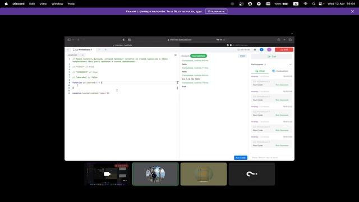359x202 pixels.
Task: Open Wi-Fi status in menu bar
Action: [305, 4]
